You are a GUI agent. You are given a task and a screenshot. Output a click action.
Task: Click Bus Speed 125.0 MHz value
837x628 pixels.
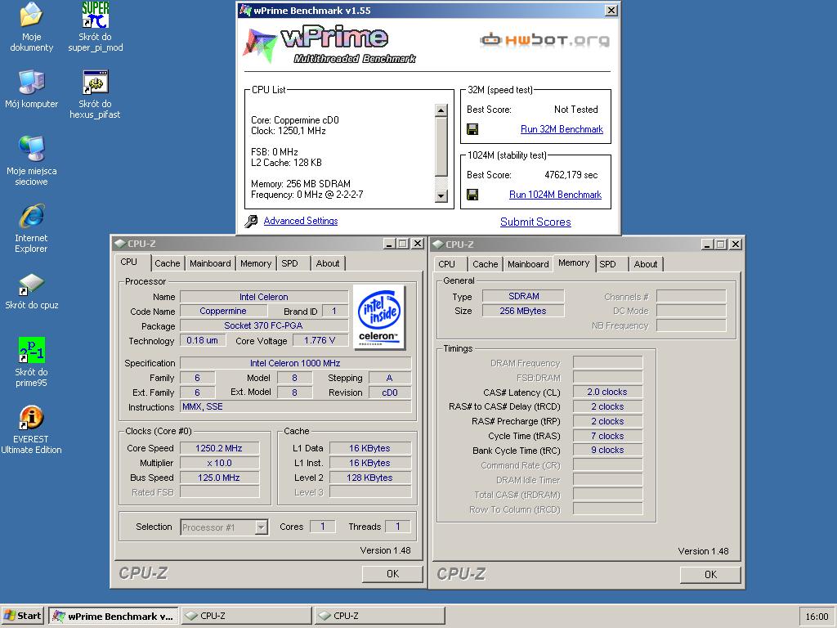pos(219,478)
